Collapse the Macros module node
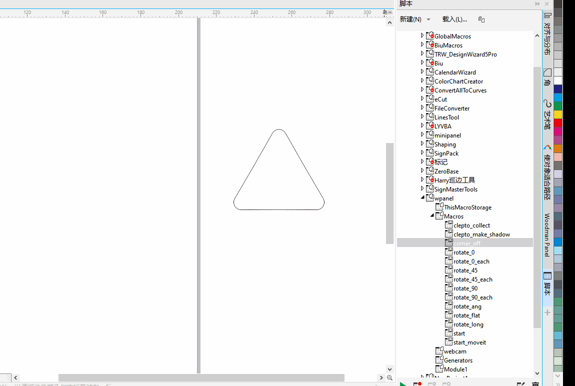 click(x=432, y=215)
